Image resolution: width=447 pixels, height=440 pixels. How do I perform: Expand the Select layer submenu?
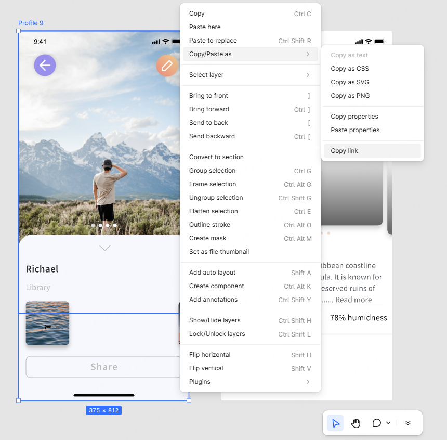coord(250,75)
